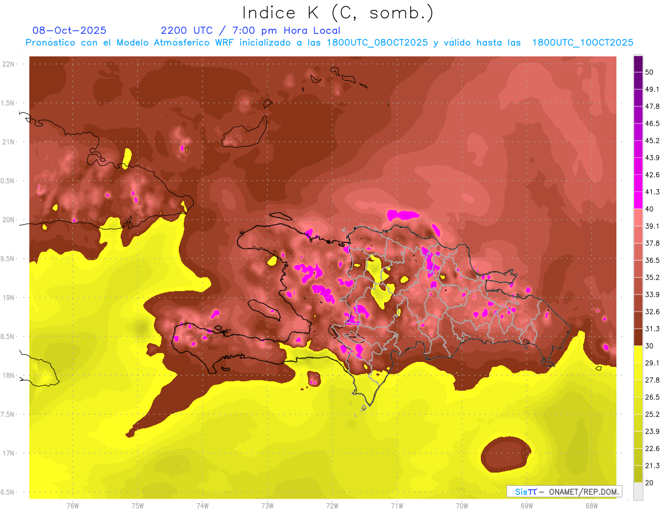Select the 76W longitude axis label

pyautogui.click(x=72, y=505)
